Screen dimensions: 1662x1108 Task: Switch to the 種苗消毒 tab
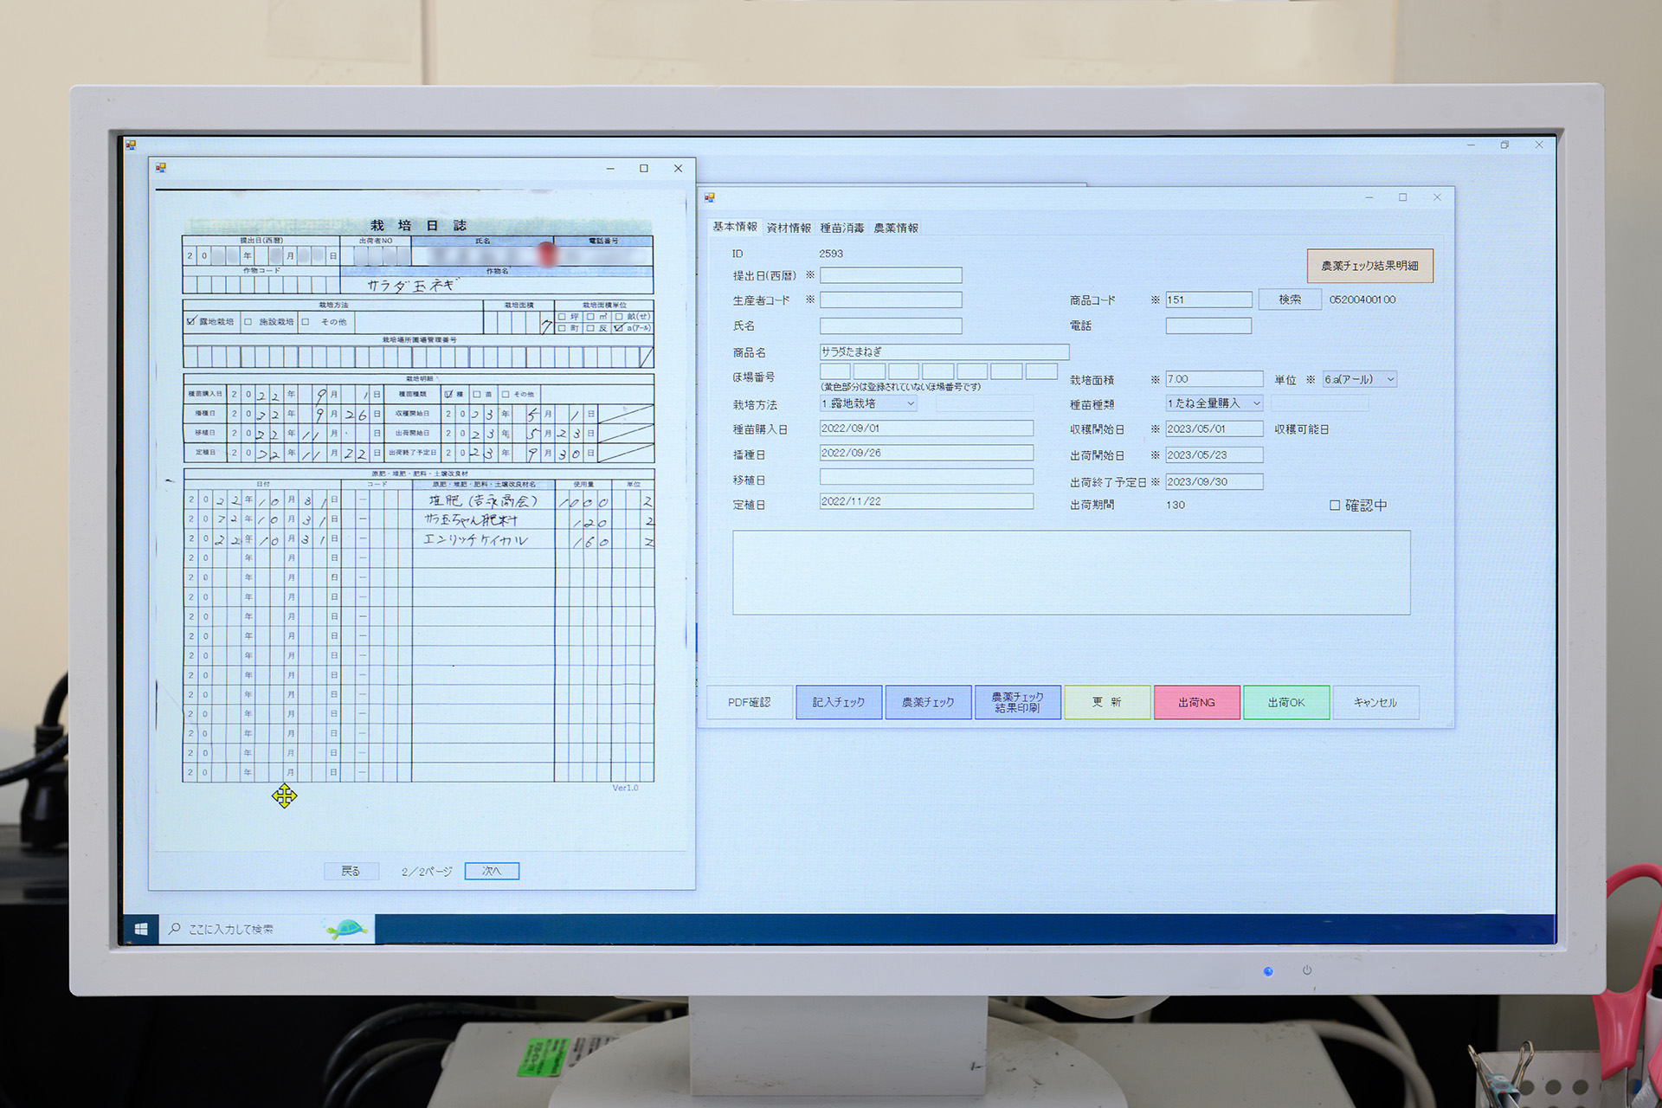point(842,228)
